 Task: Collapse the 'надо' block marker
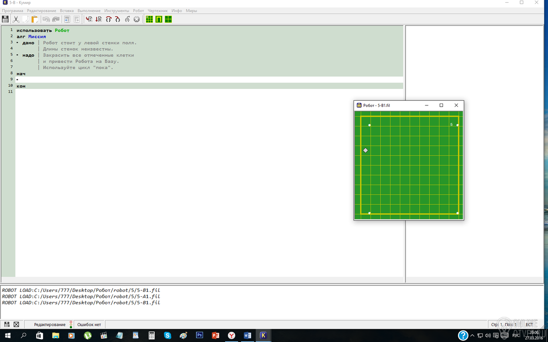(17, 55)
